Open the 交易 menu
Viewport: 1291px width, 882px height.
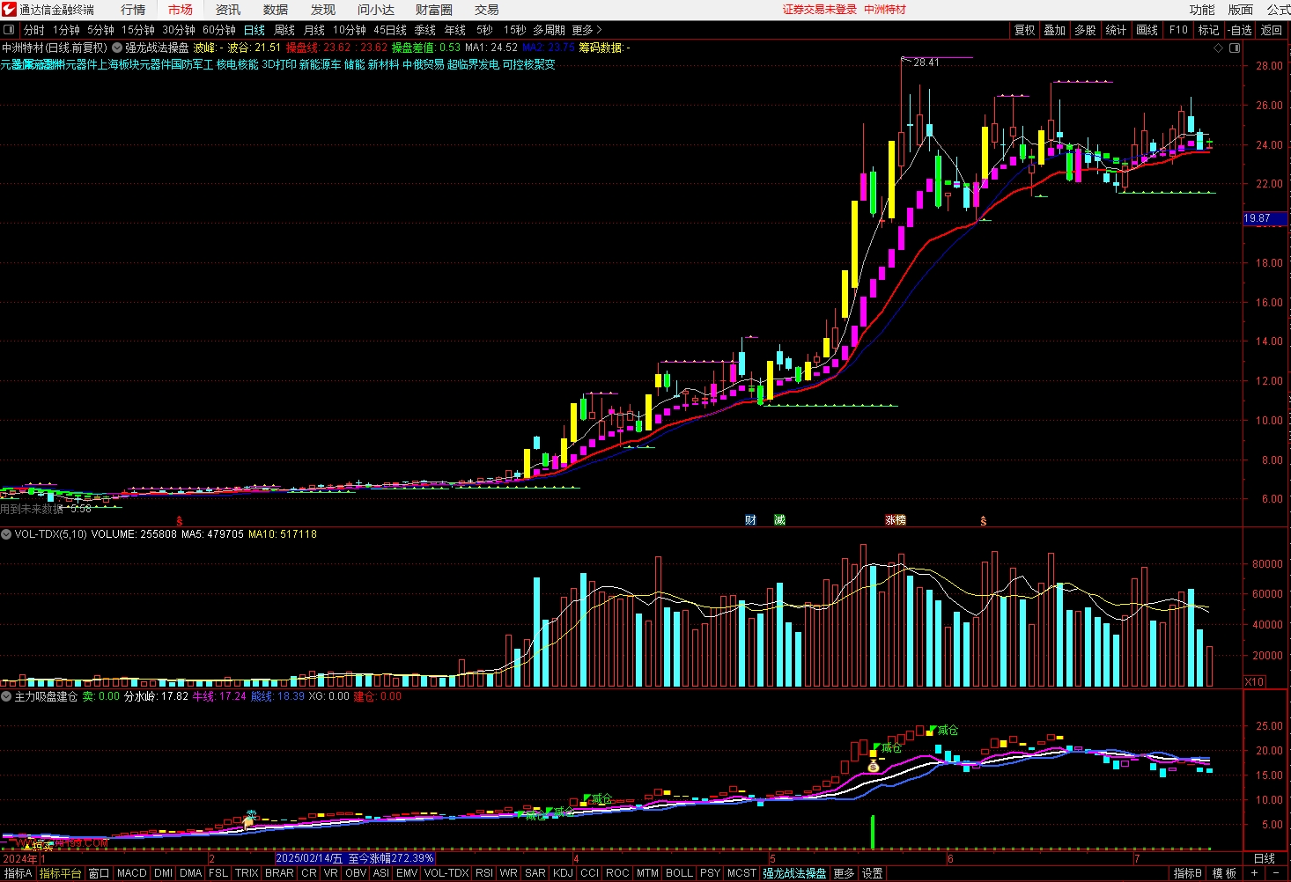click(487, 10)
